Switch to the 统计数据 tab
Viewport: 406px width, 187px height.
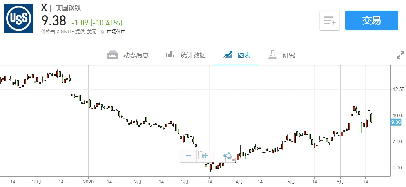pyautogui.click(x=185, y=55)
